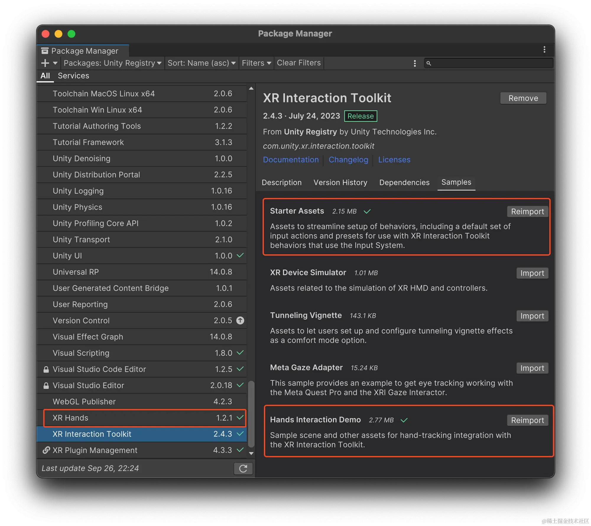
Task: Switch to the Dependencies tab
Action: [404, 182]
